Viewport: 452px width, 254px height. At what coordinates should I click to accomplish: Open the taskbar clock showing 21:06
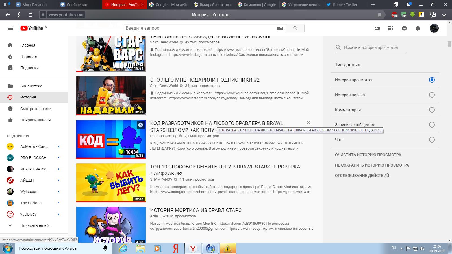437,248
